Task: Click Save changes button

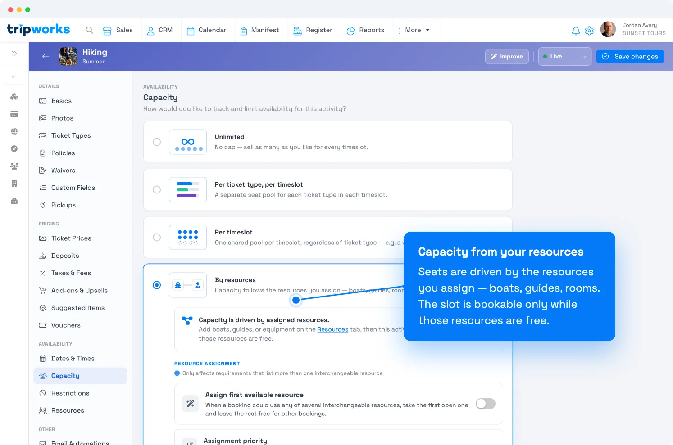Action: point(630,57)
